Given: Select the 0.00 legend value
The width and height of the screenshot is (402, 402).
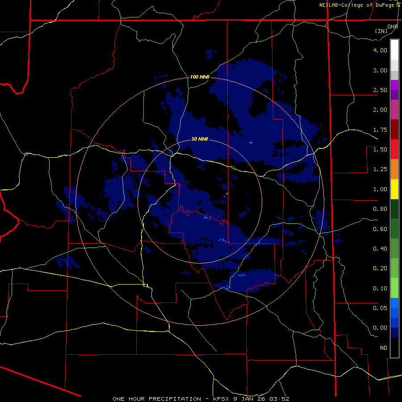Looking at the screenshot, I should pyautogui.click(x=380, y=328).
